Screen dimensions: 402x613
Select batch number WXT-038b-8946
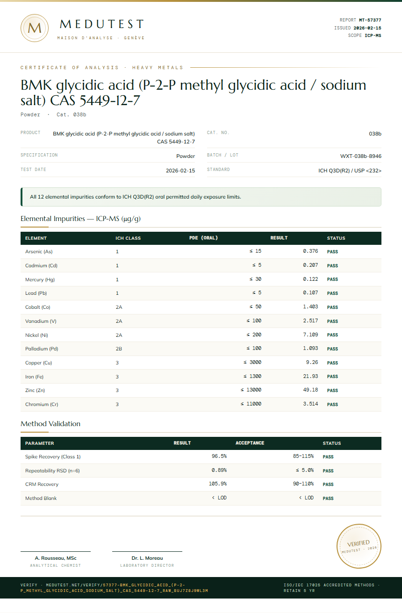click(361, 156)
